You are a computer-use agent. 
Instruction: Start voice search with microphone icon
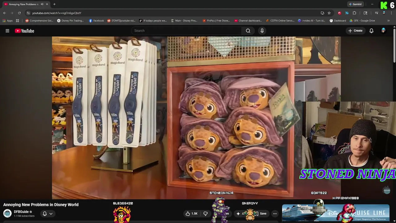262,31
